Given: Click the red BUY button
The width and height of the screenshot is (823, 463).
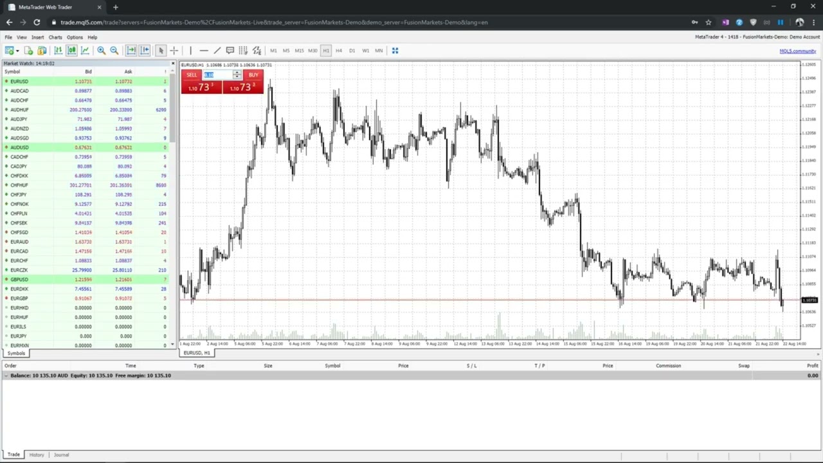Looking at the screenshot, I should pyautogui.click(x=253, y=75).
